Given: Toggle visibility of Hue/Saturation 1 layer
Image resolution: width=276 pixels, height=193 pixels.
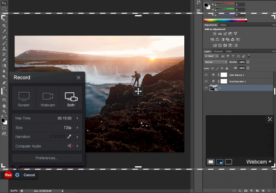Looking at the screenshot, I should click(x=206, y=81).
